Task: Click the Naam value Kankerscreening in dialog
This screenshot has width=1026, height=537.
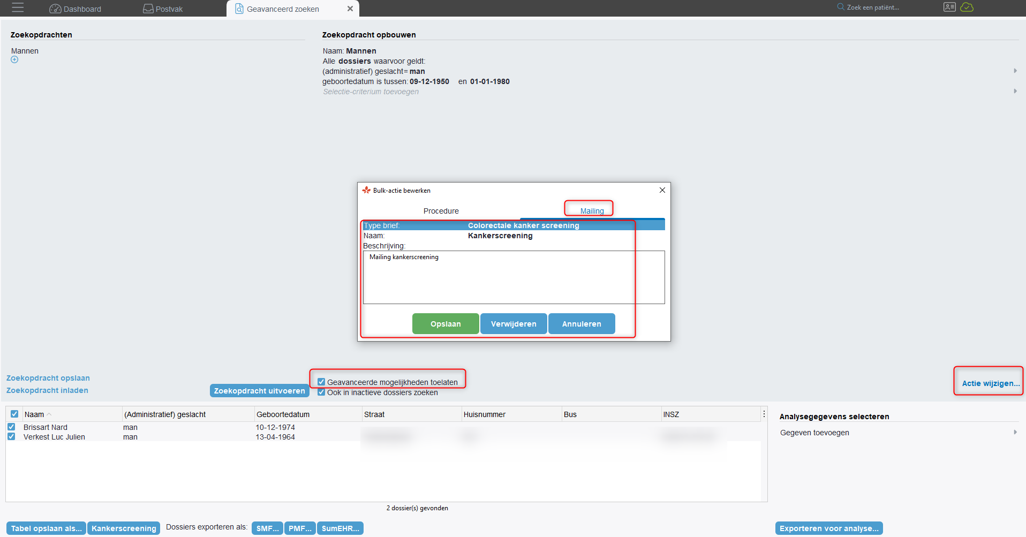Action: point(500,236)
